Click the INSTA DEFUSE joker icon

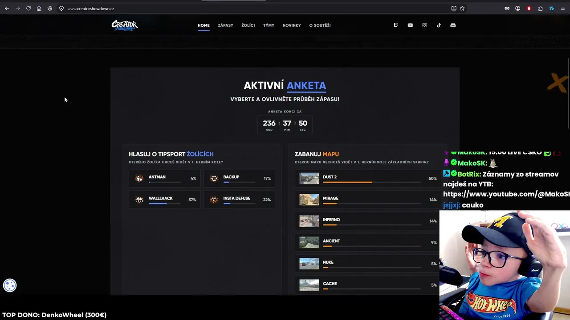(x=214, y=200)
